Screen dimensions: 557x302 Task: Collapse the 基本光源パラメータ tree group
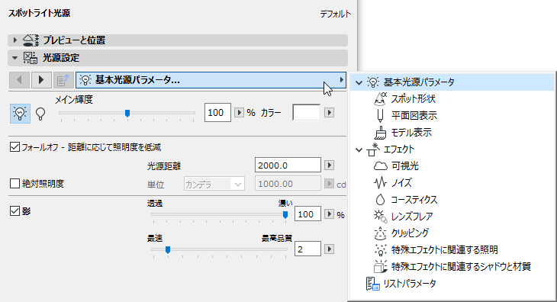[x=359, y=82]
